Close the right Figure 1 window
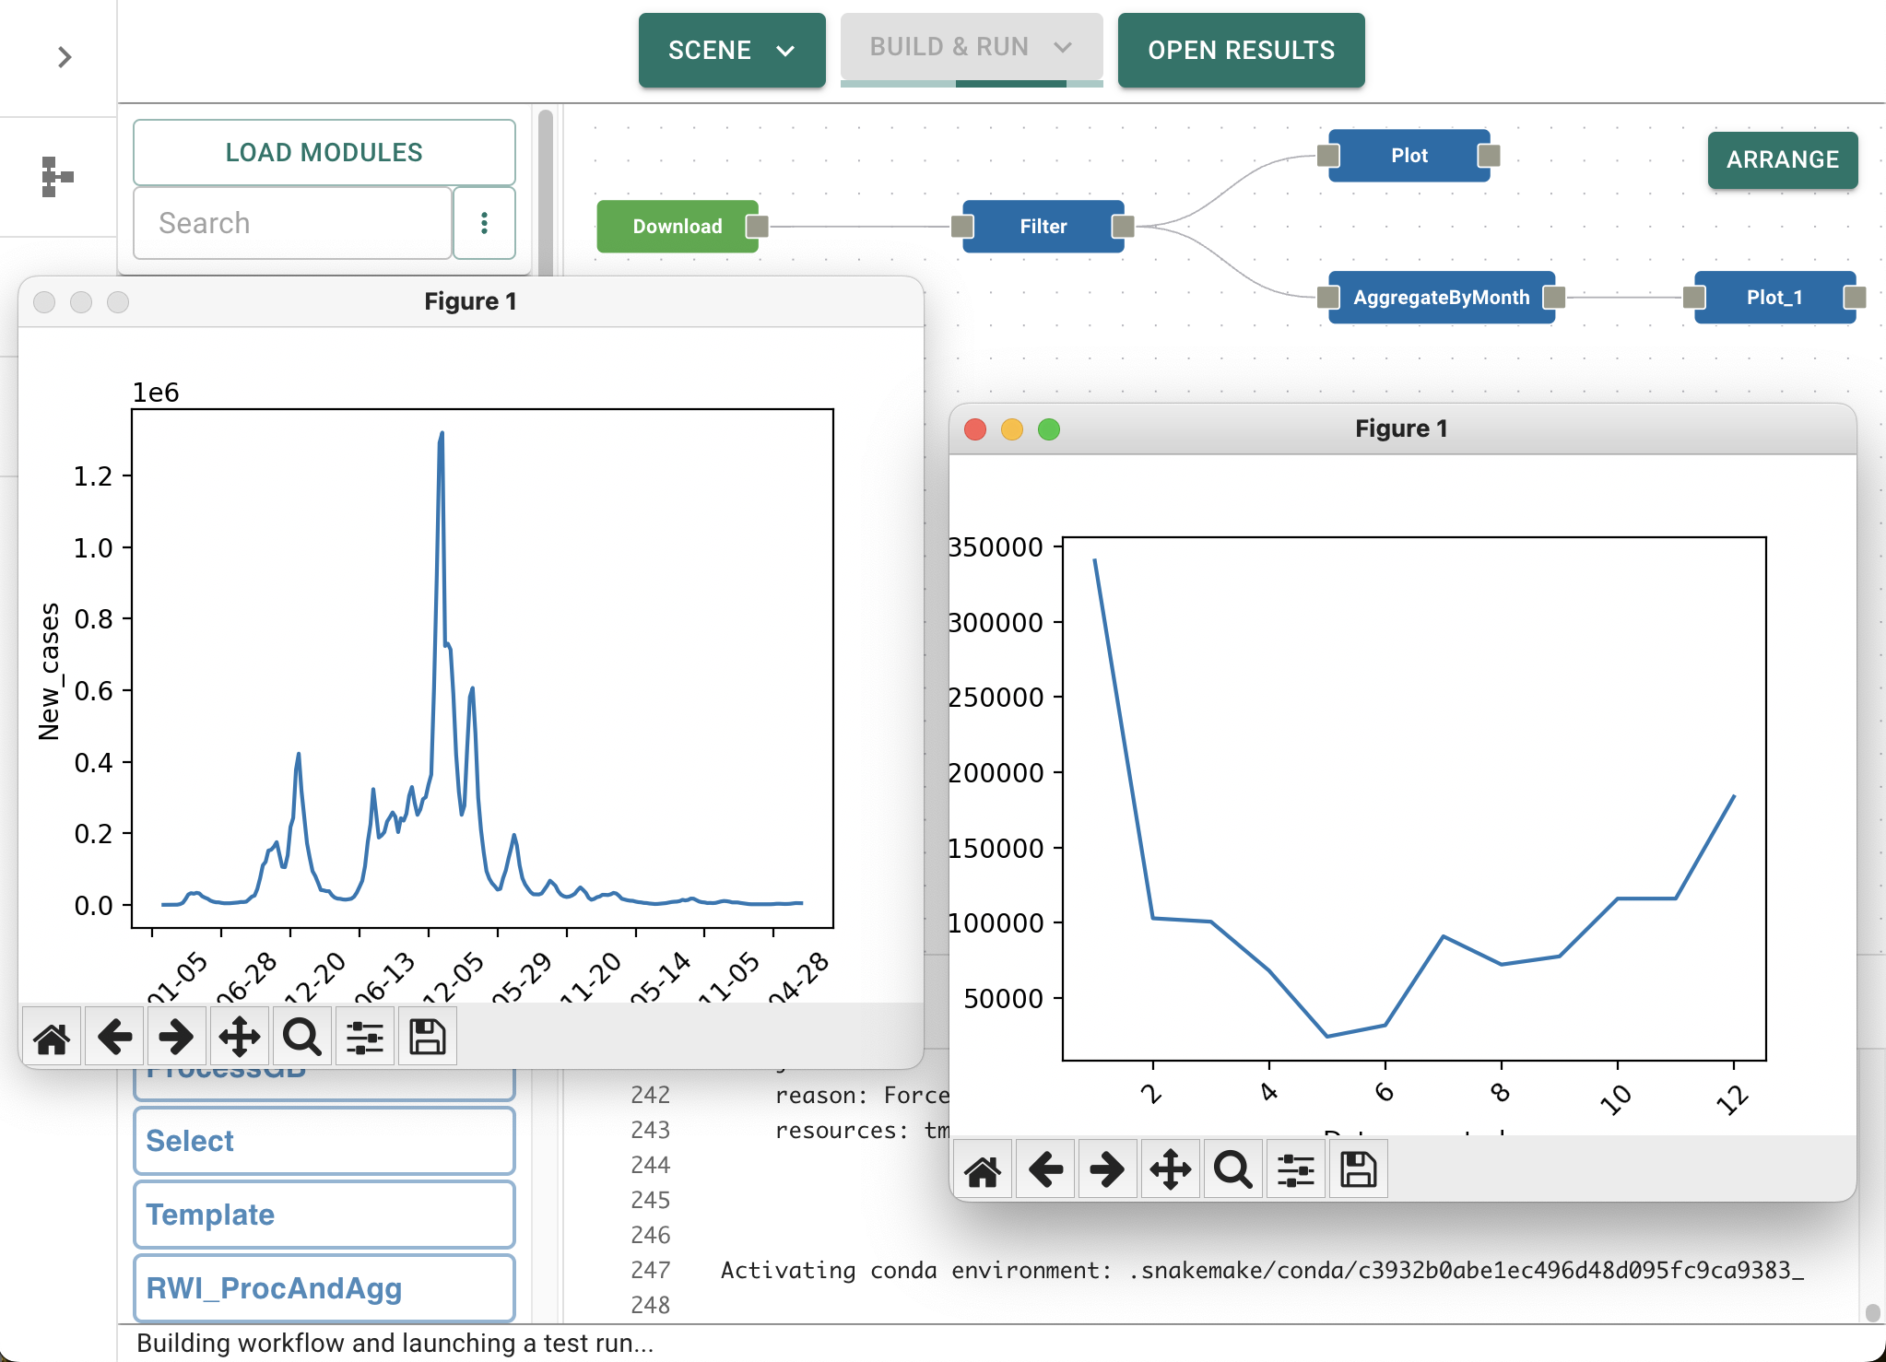 tap(975, 429)
